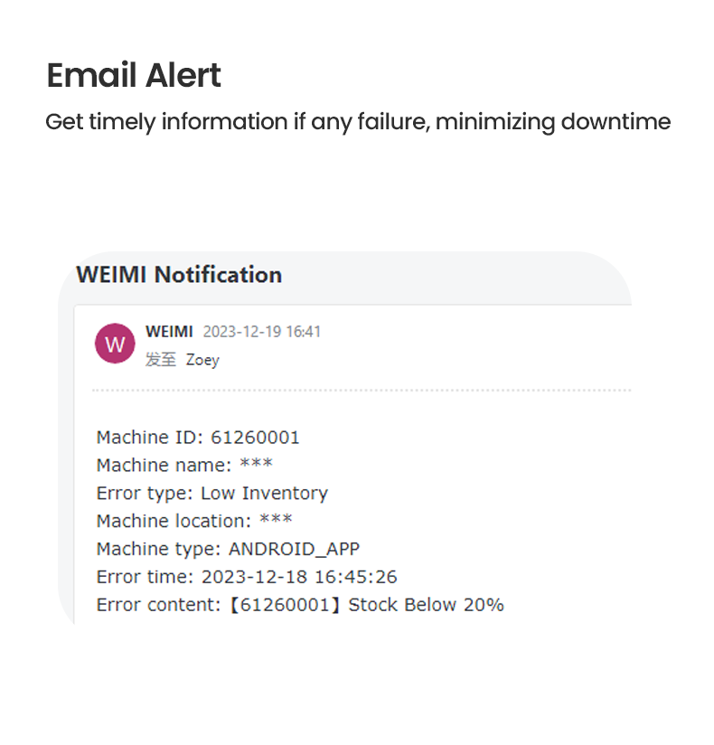The width and height of the screenshot is (714, 745).
Task: Click the error time 2023-12-18 16:45:26
Action: (299, 577)
